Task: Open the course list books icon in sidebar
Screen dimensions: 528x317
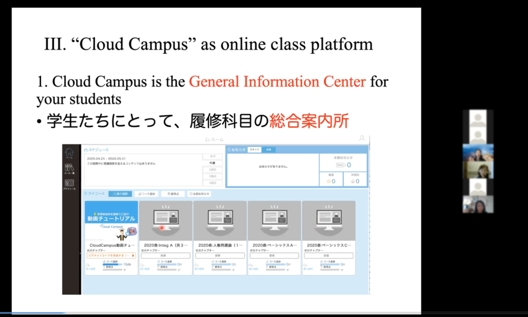Action: pyautogui.click(x=70, y=167)
